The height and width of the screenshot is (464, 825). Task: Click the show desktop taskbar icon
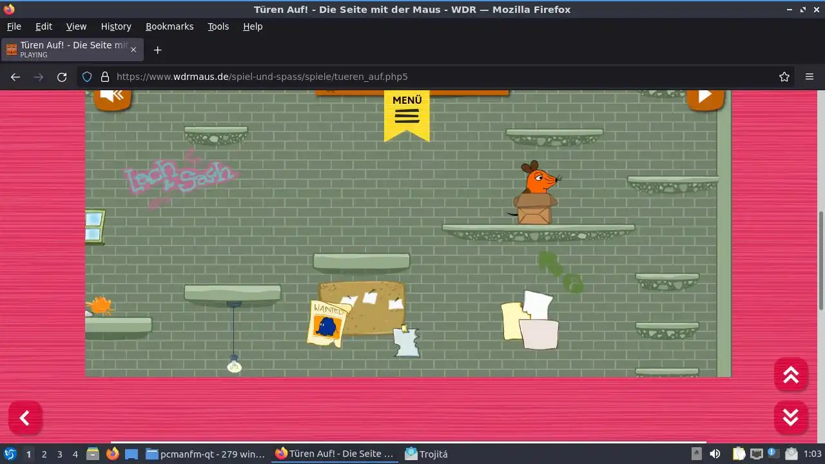(x=131, y=454)
